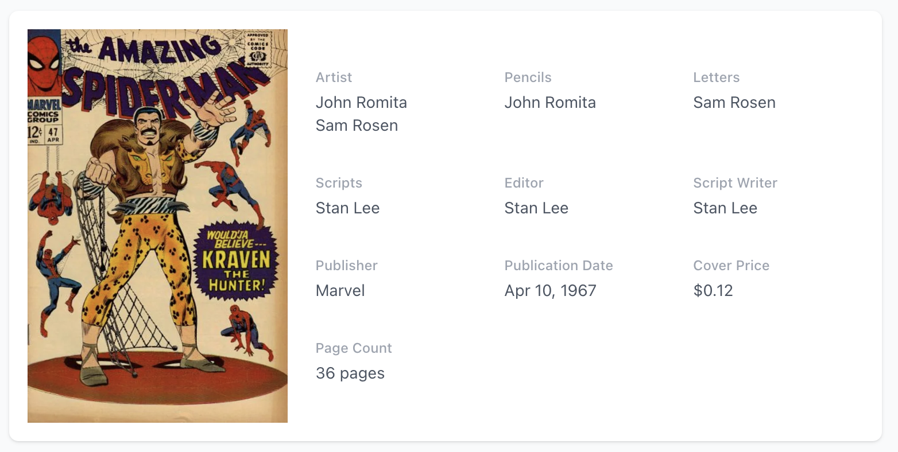
Task: Click the Scripts field label
Action: tap(339, 183)
